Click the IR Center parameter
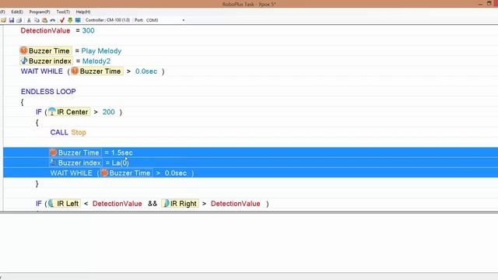Image resolution: width=498 pixels, height=280 pixels. pyautogui.click(x=69, y=112)
